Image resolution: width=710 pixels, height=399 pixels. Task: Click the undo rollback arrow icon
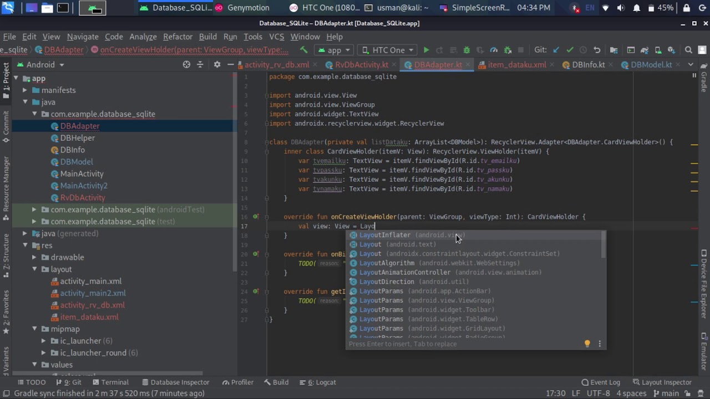coord(597,50)
